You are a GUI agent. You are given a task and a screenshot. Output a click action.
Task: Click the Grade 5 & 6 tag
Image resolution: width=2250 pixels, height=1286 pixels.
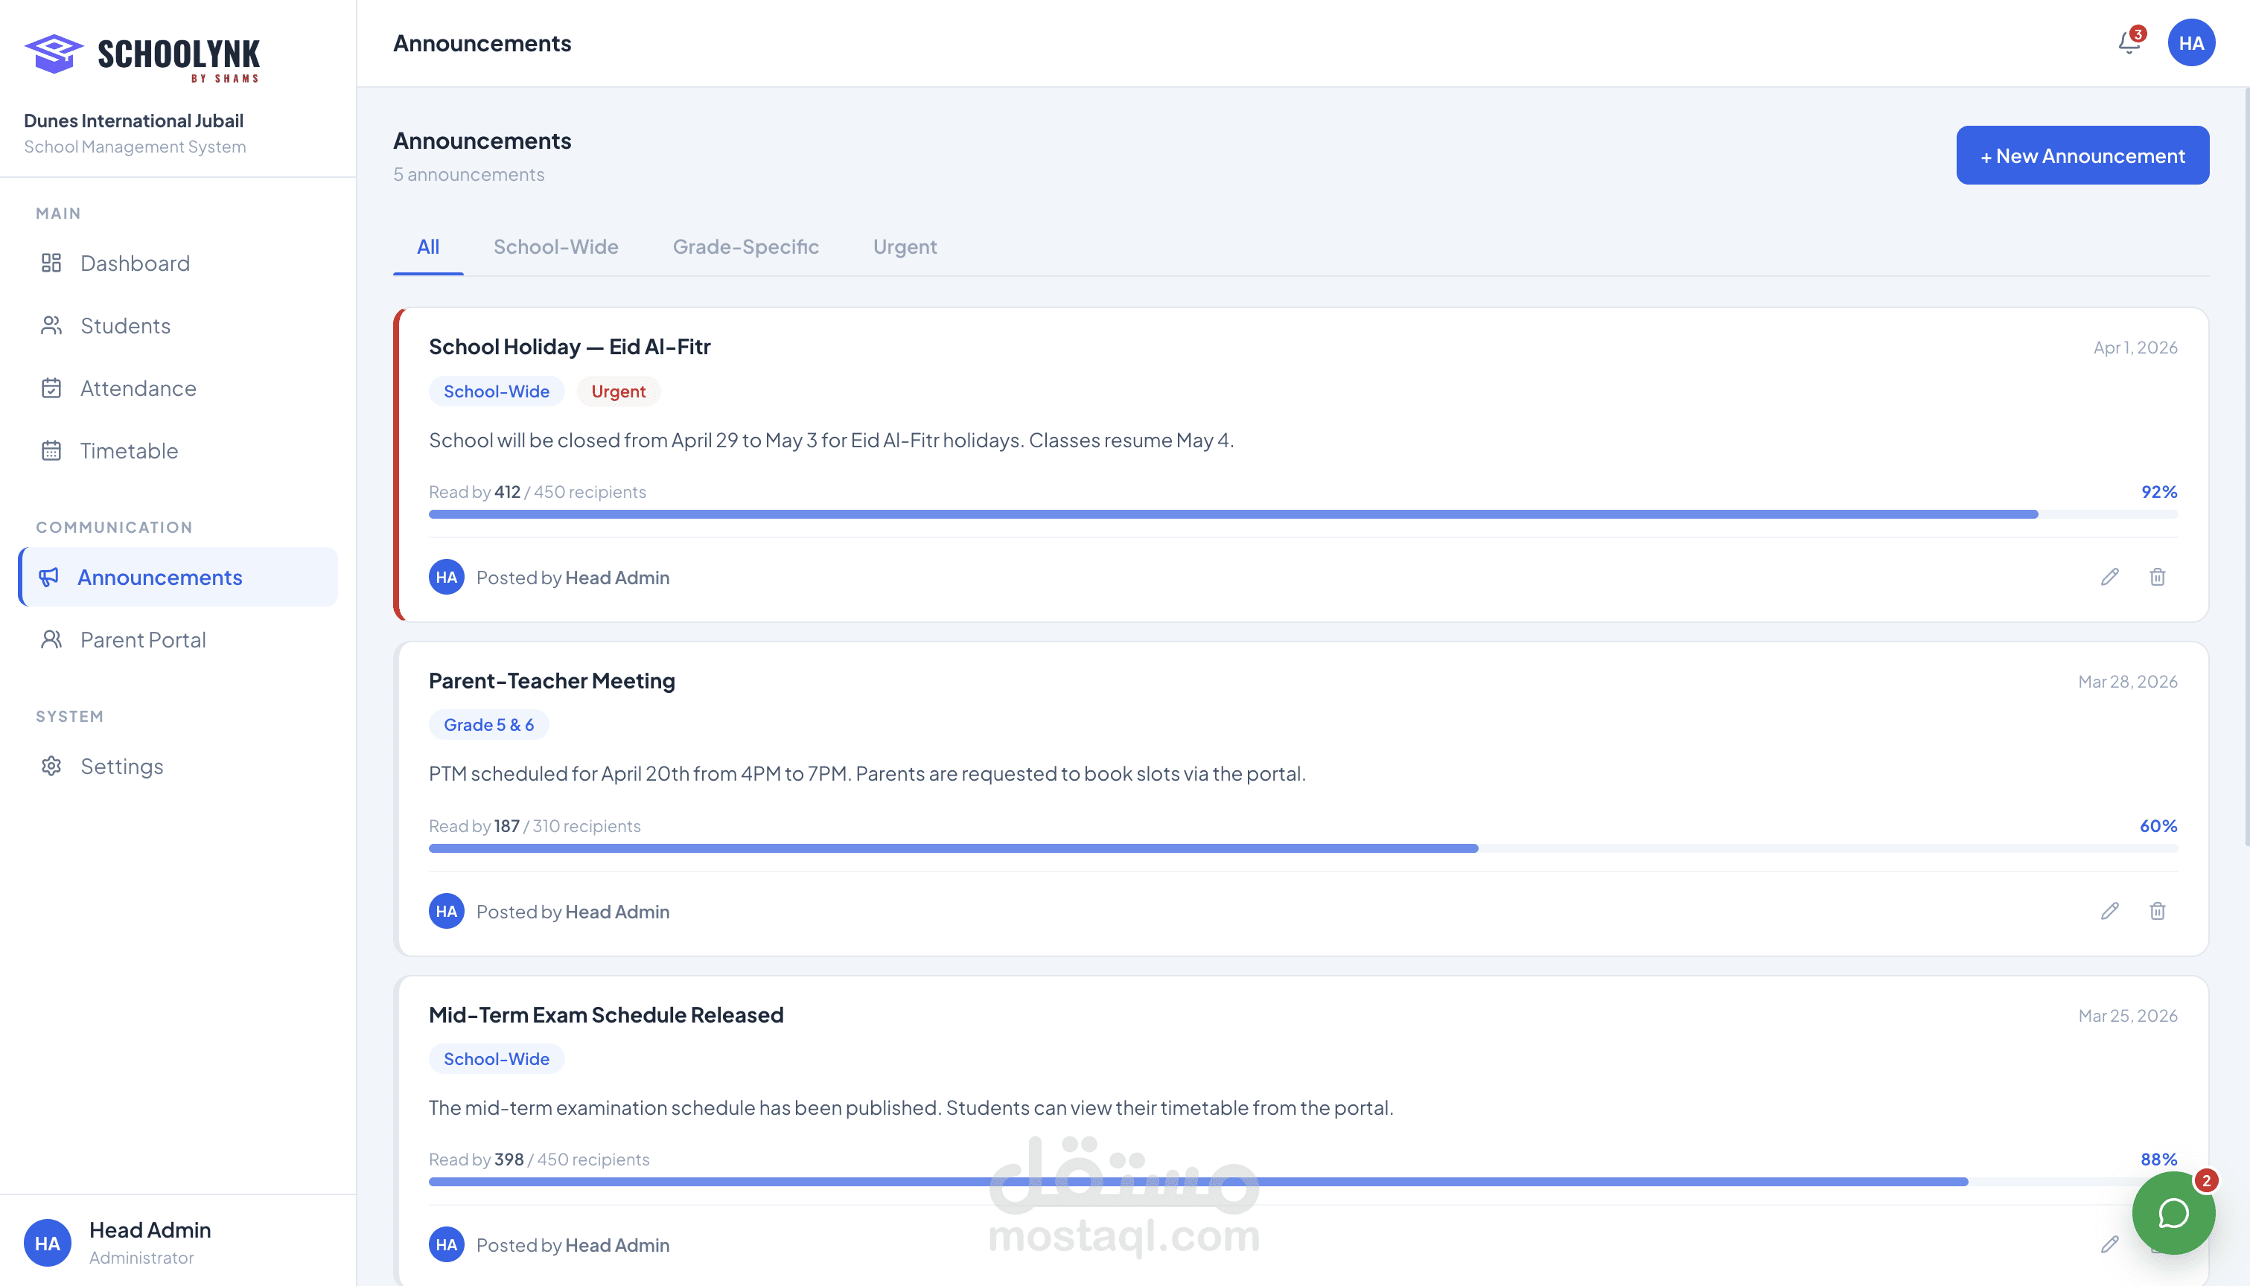point(488,724)
